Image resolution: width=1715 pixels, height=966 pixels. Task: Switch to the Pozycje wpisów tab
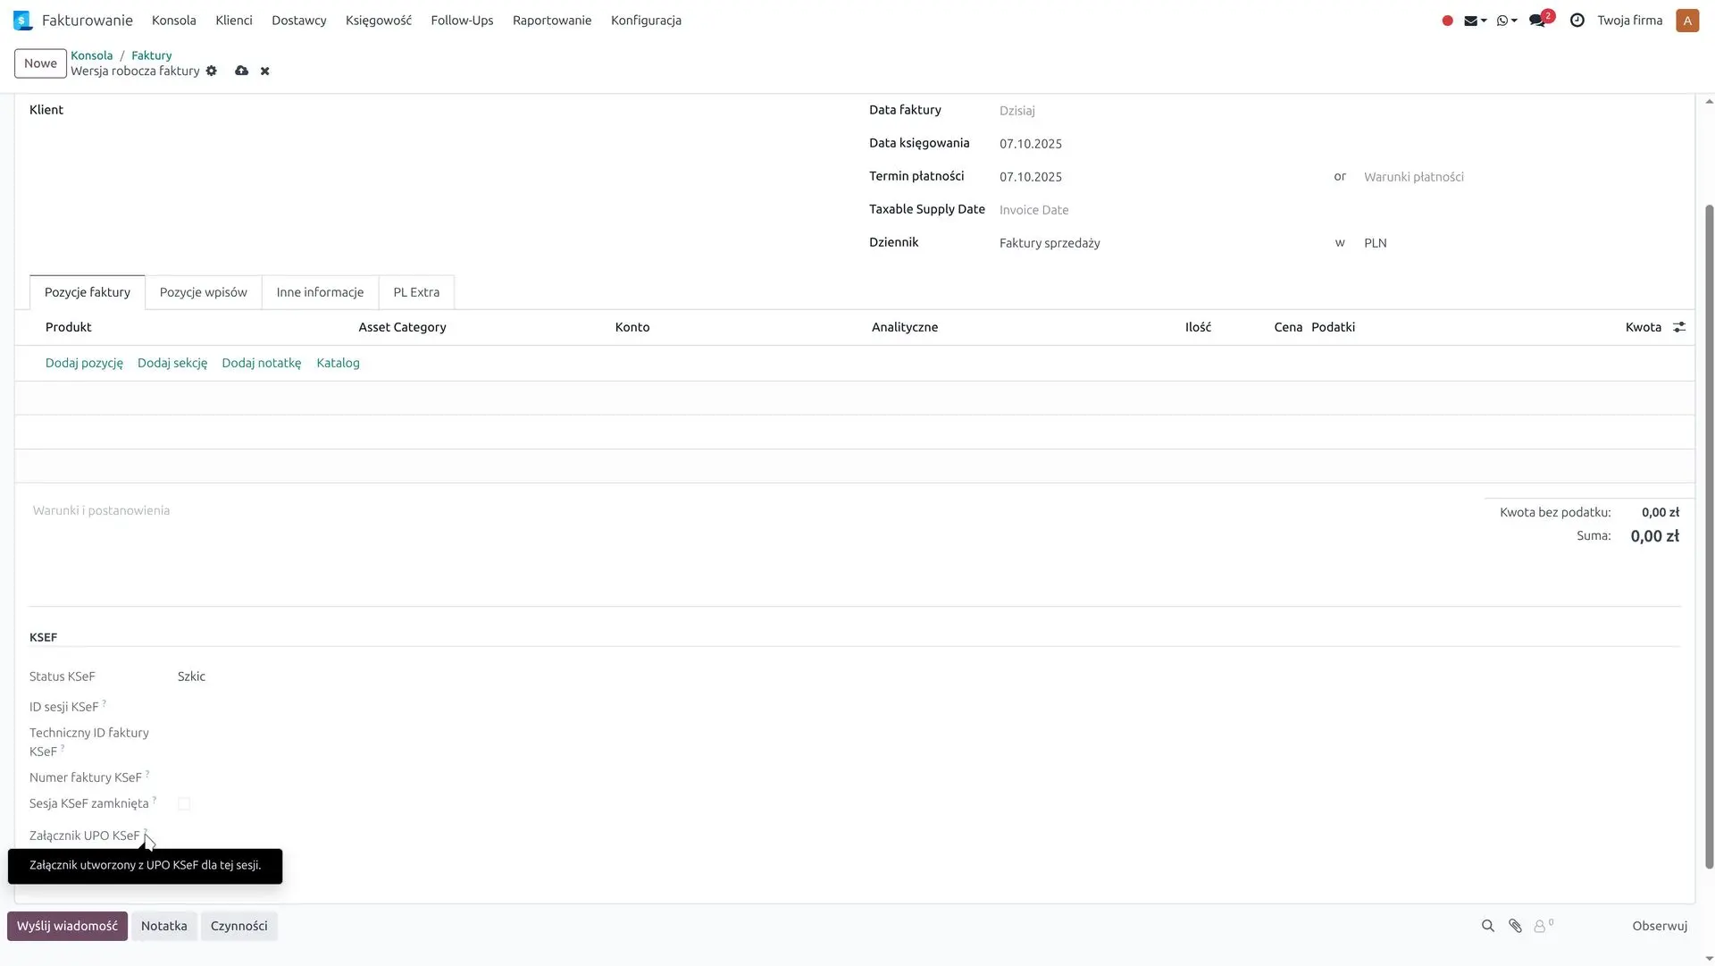coord(203,292)
